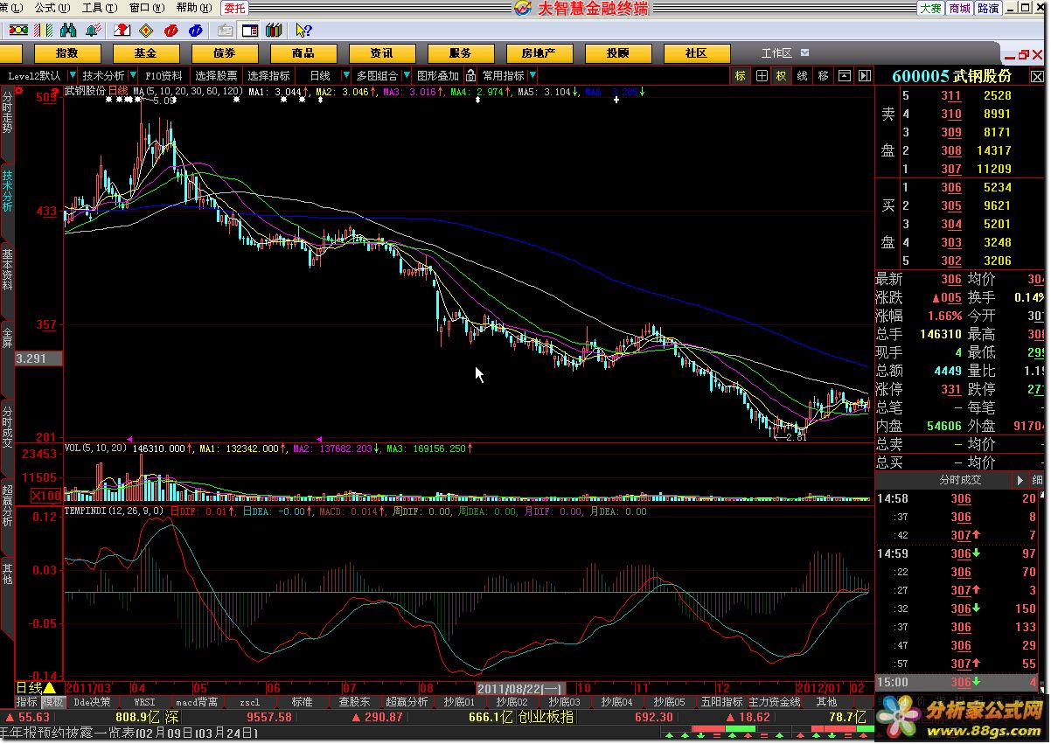Viewport: 1051px width, 744px height.
Task: Click the 大赛 button in title bar
Action: point(930,8)
